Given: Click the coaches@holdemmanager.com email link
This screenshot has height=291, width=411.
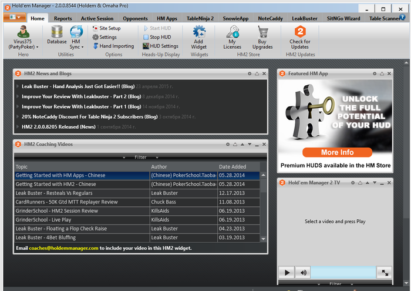Looking at the screenshot, I should pos(63,248).
